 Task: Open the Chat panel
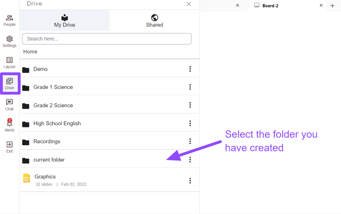(9, 105)
